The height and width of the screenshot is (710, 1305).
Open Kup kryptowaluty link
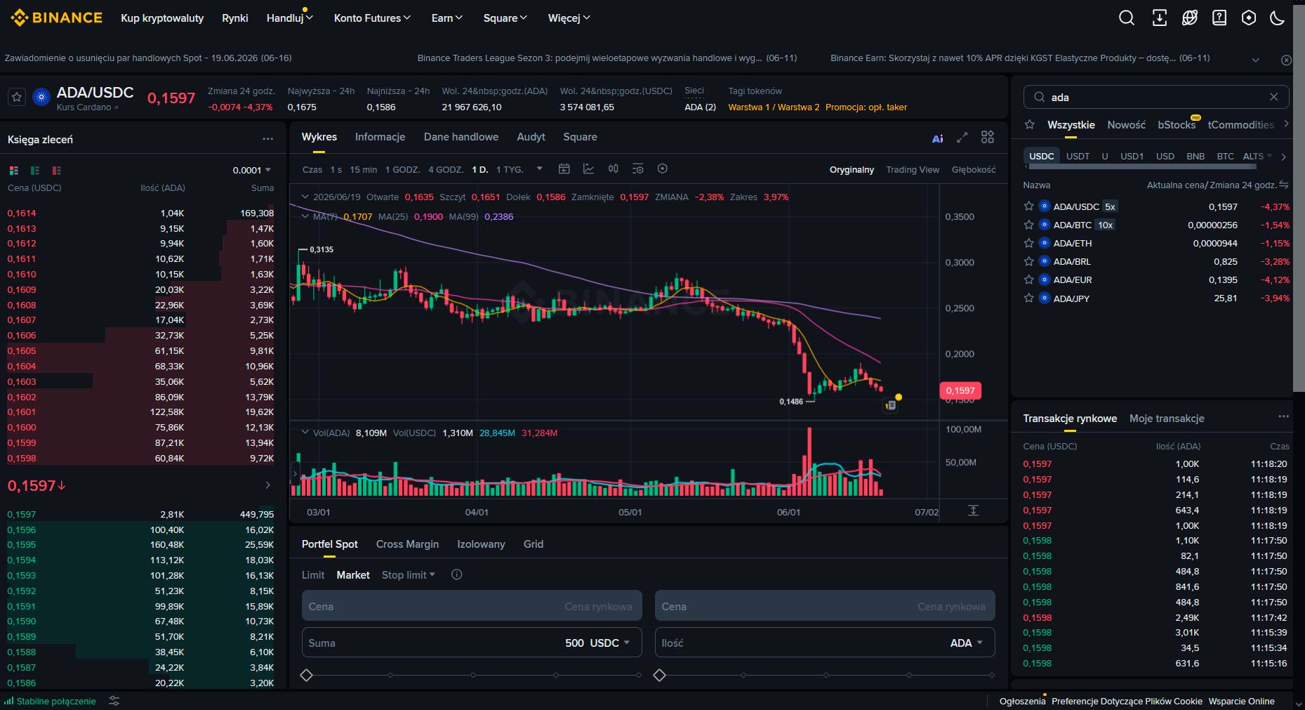162,18
